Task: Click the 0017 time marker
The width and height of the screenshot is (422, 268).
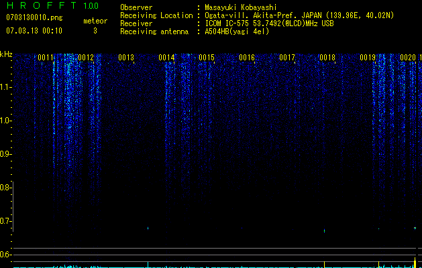Action: coord(287,58)
